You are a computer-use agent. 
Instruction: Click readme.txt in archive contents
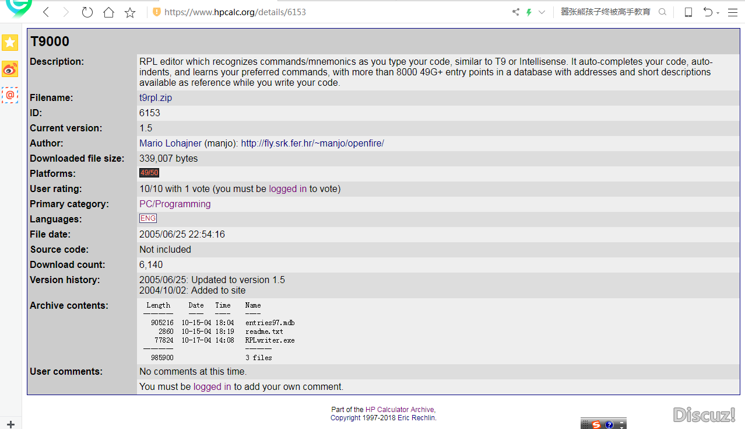[x=264, y=332]
